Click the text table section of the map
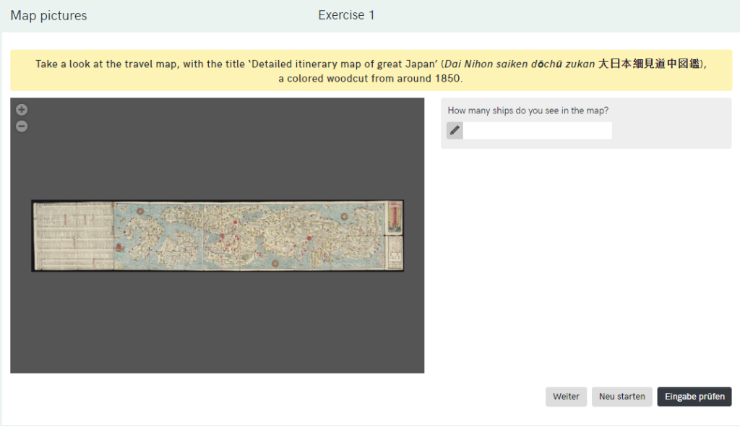740x427 pixels. point(73,236)
